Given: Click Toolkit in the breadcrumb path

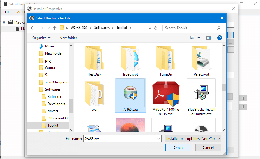Looking at the screenshot, I should (122, 28).
